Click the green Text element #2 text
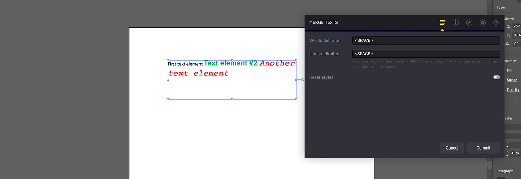This screenshot has width=521, height=179. point(231,63)
